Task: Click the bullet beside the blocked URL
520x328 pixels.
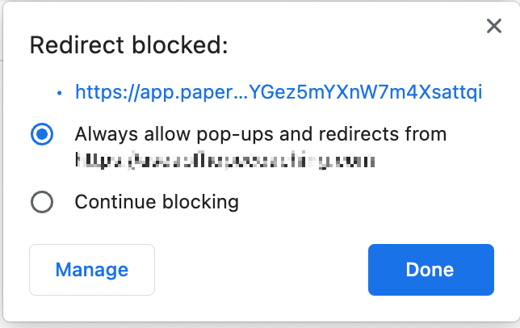Action: click(60, 94)
